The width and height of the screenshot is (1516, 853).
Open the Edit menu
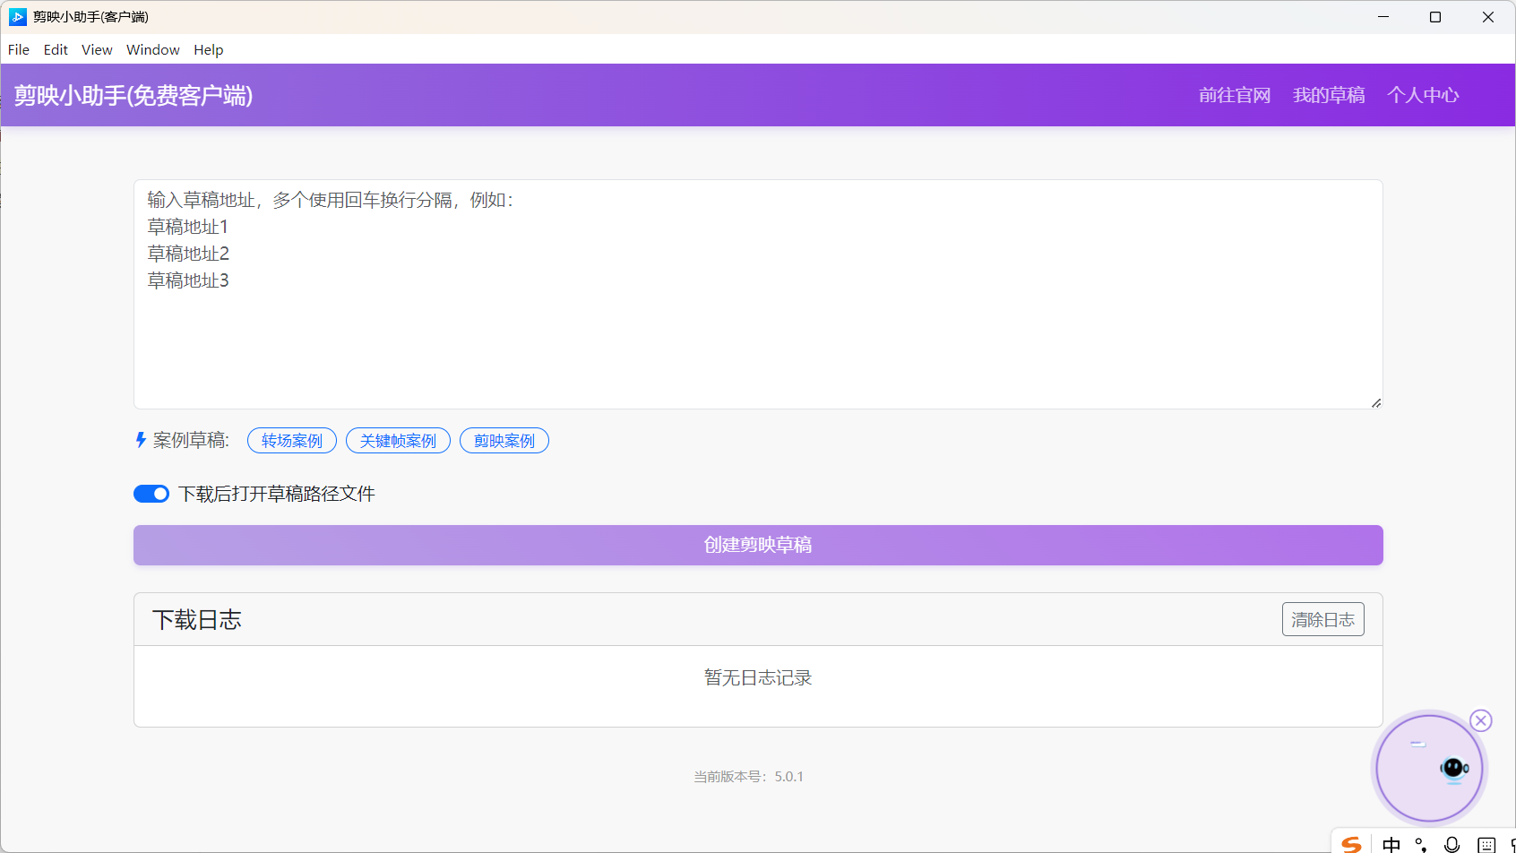coord(56,50)
